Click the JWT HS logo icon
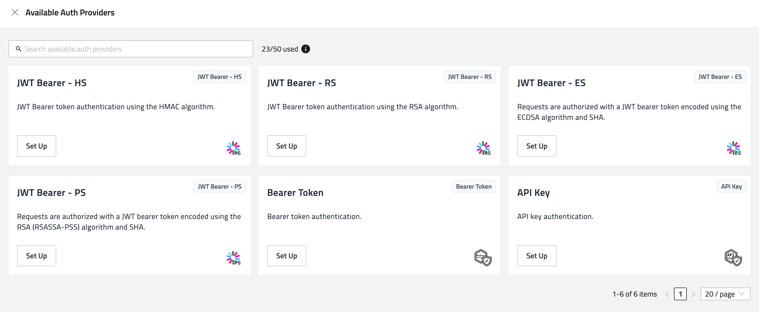Screen dimensions: 759x312 pos(233,148)
